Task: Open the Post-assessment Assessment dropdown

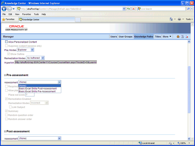Action: (x=40, y=138)
